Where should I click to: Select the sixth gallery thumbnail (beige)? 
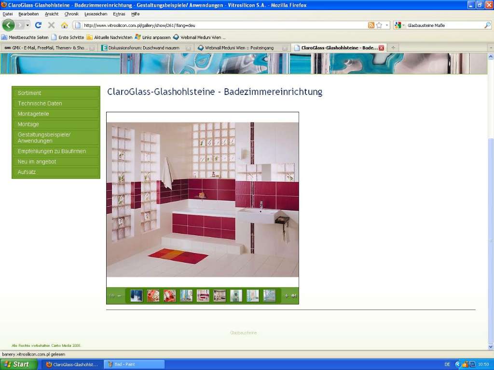click(x=220, y=296)
